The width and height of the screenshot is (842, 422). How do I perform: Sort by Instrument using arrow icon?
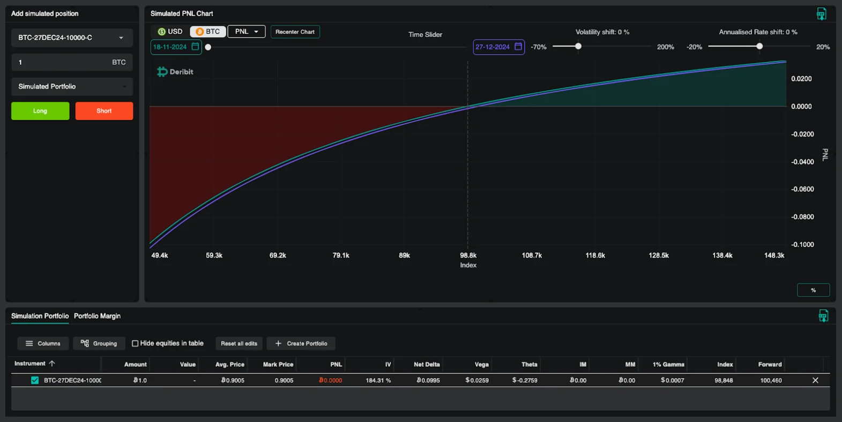(52, 364)
